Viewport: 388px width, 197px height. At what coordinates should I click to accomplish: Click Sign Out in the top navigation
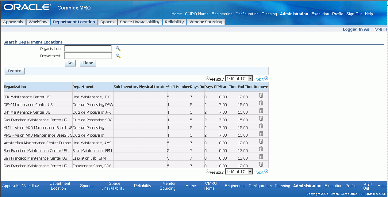click(x=354, y=14)
